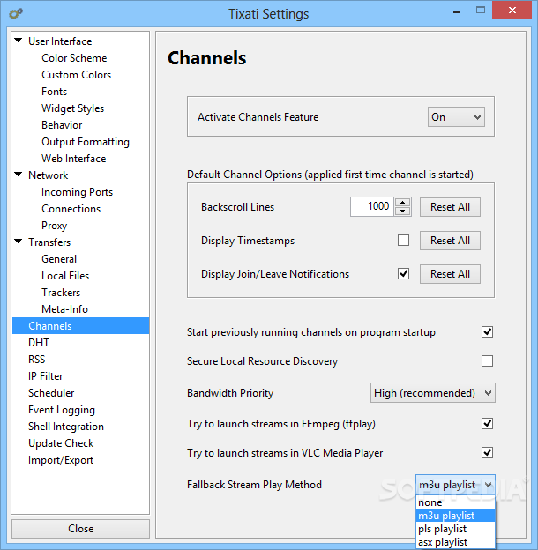Open the Update Check settings page
Image resolution: width=538 pixels, height=550 pixels.
61,443
